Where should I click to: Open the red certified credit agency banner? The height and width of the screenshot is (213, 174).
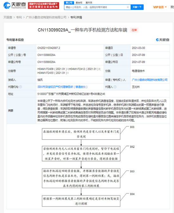coord(43,5)
